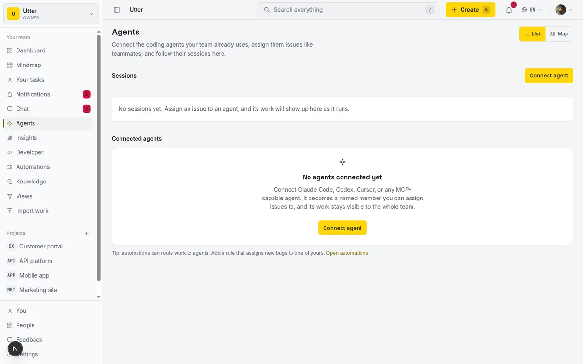
Task: Click the Import work upload icon
Action: point(10,211)
